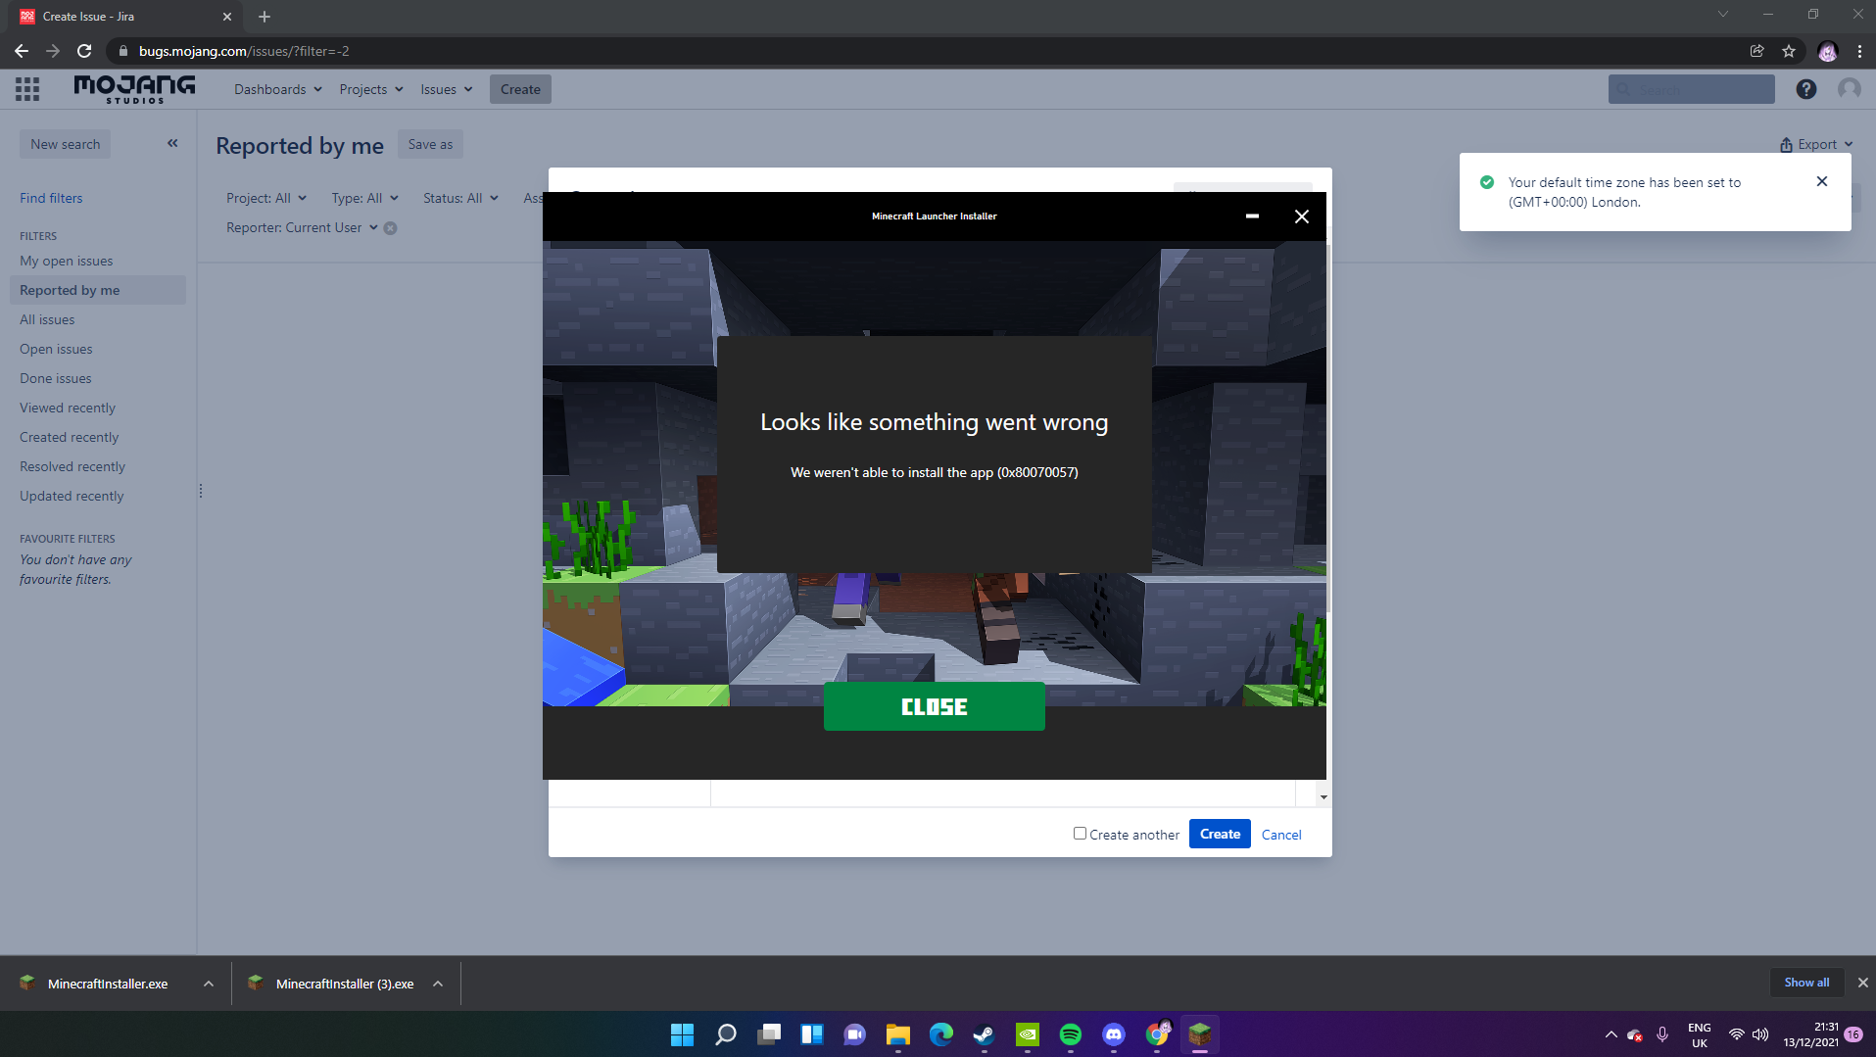Close the Create Issue - Jira tab
1876x1057 pixels.
227,17
